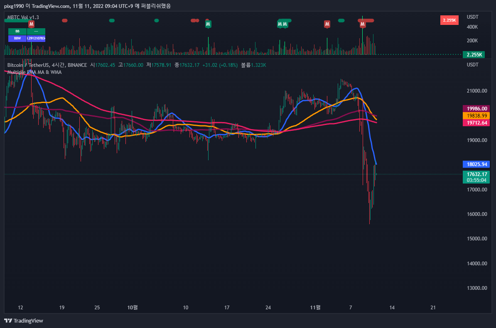
Task: Click the green 2.255K volume axis label
Action: click(x=474, y=55)
